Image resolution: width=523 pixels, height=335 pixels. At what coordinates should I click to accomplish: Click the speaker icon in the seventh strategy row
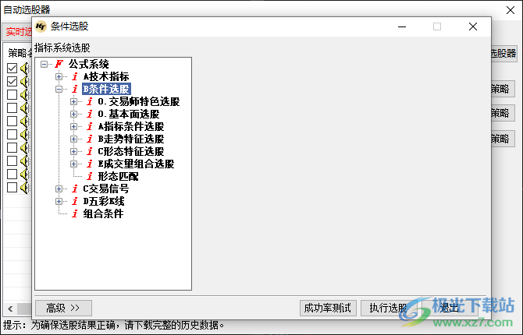[25, 147]
